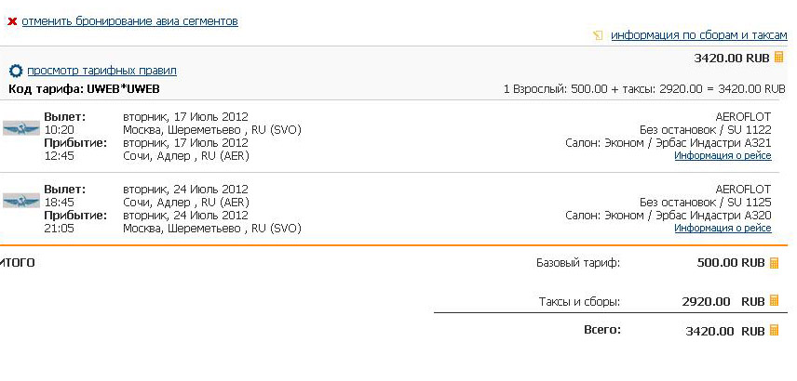Screen dimensions: 797x381
Task: Open 'отменить бронирование авиа сегментов' link
Action: [x=129, y=21]
